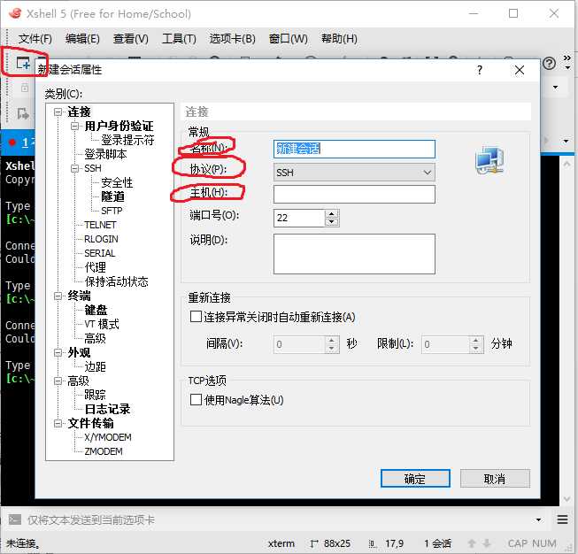Select X/YMODEM in category tree
The width and height of the screenshot is (578, 554).
108,437
